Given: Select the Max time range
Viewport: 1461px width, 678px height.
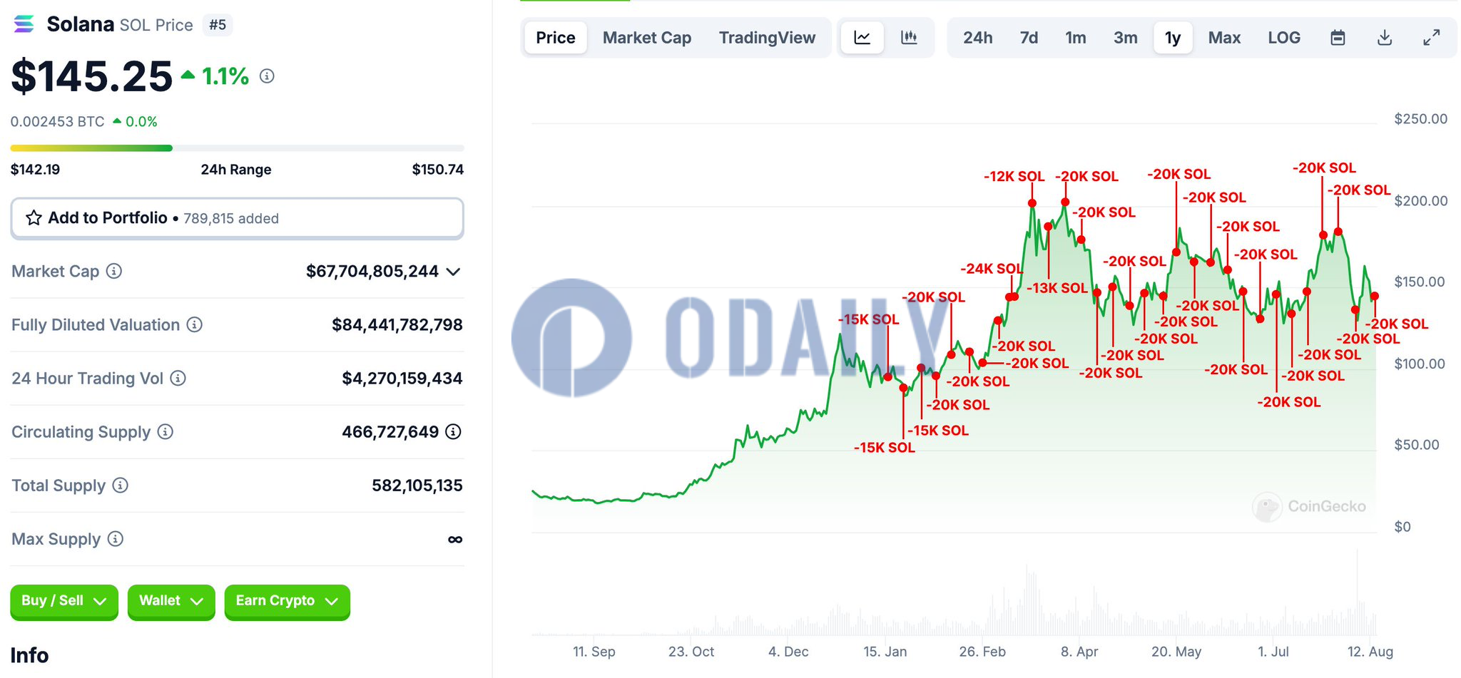Looking at the screenshot, I should [1224, 38].
